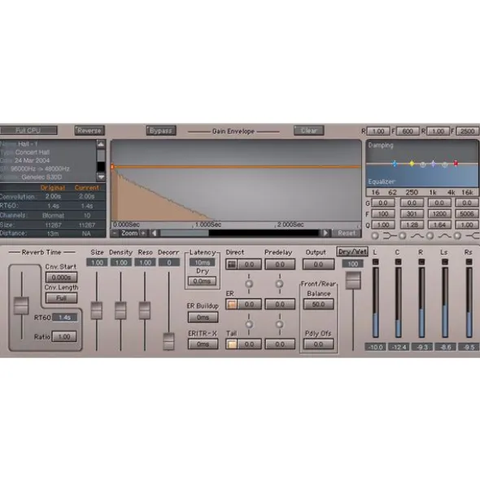The height and width of the screenshot is (481, 480).
Task: Click the Reverb Time slider handle
Action: coord(21,305)
